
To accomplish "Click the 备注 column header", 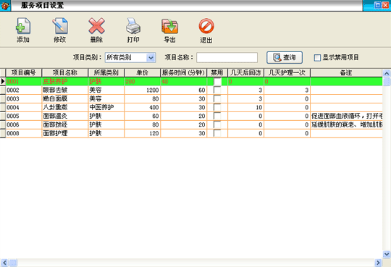I will [x=346, y=72].
